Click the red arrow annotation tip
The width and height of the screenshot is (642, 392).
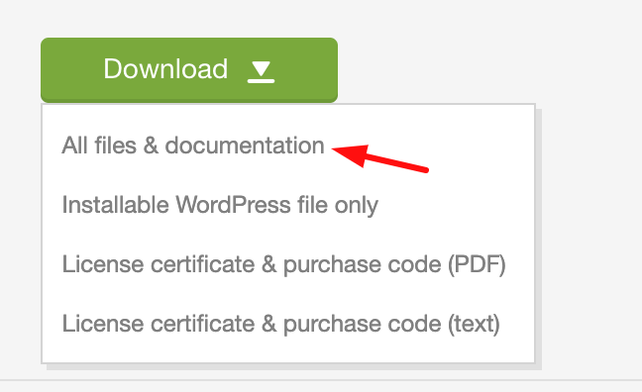[334, 149]
